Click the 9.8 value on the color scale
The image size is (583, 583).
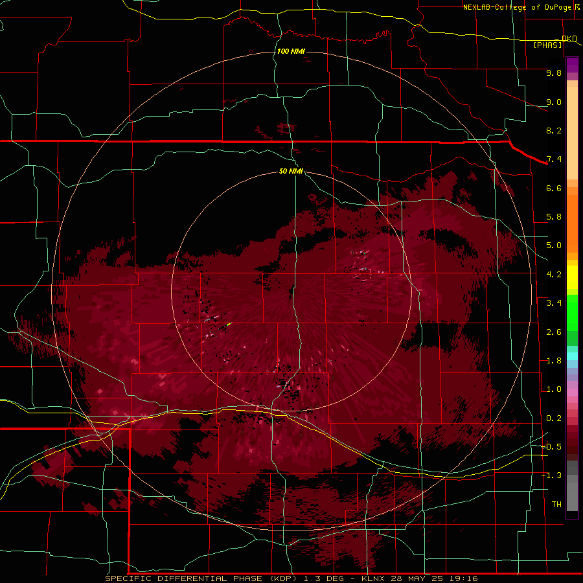pos(554,73)
